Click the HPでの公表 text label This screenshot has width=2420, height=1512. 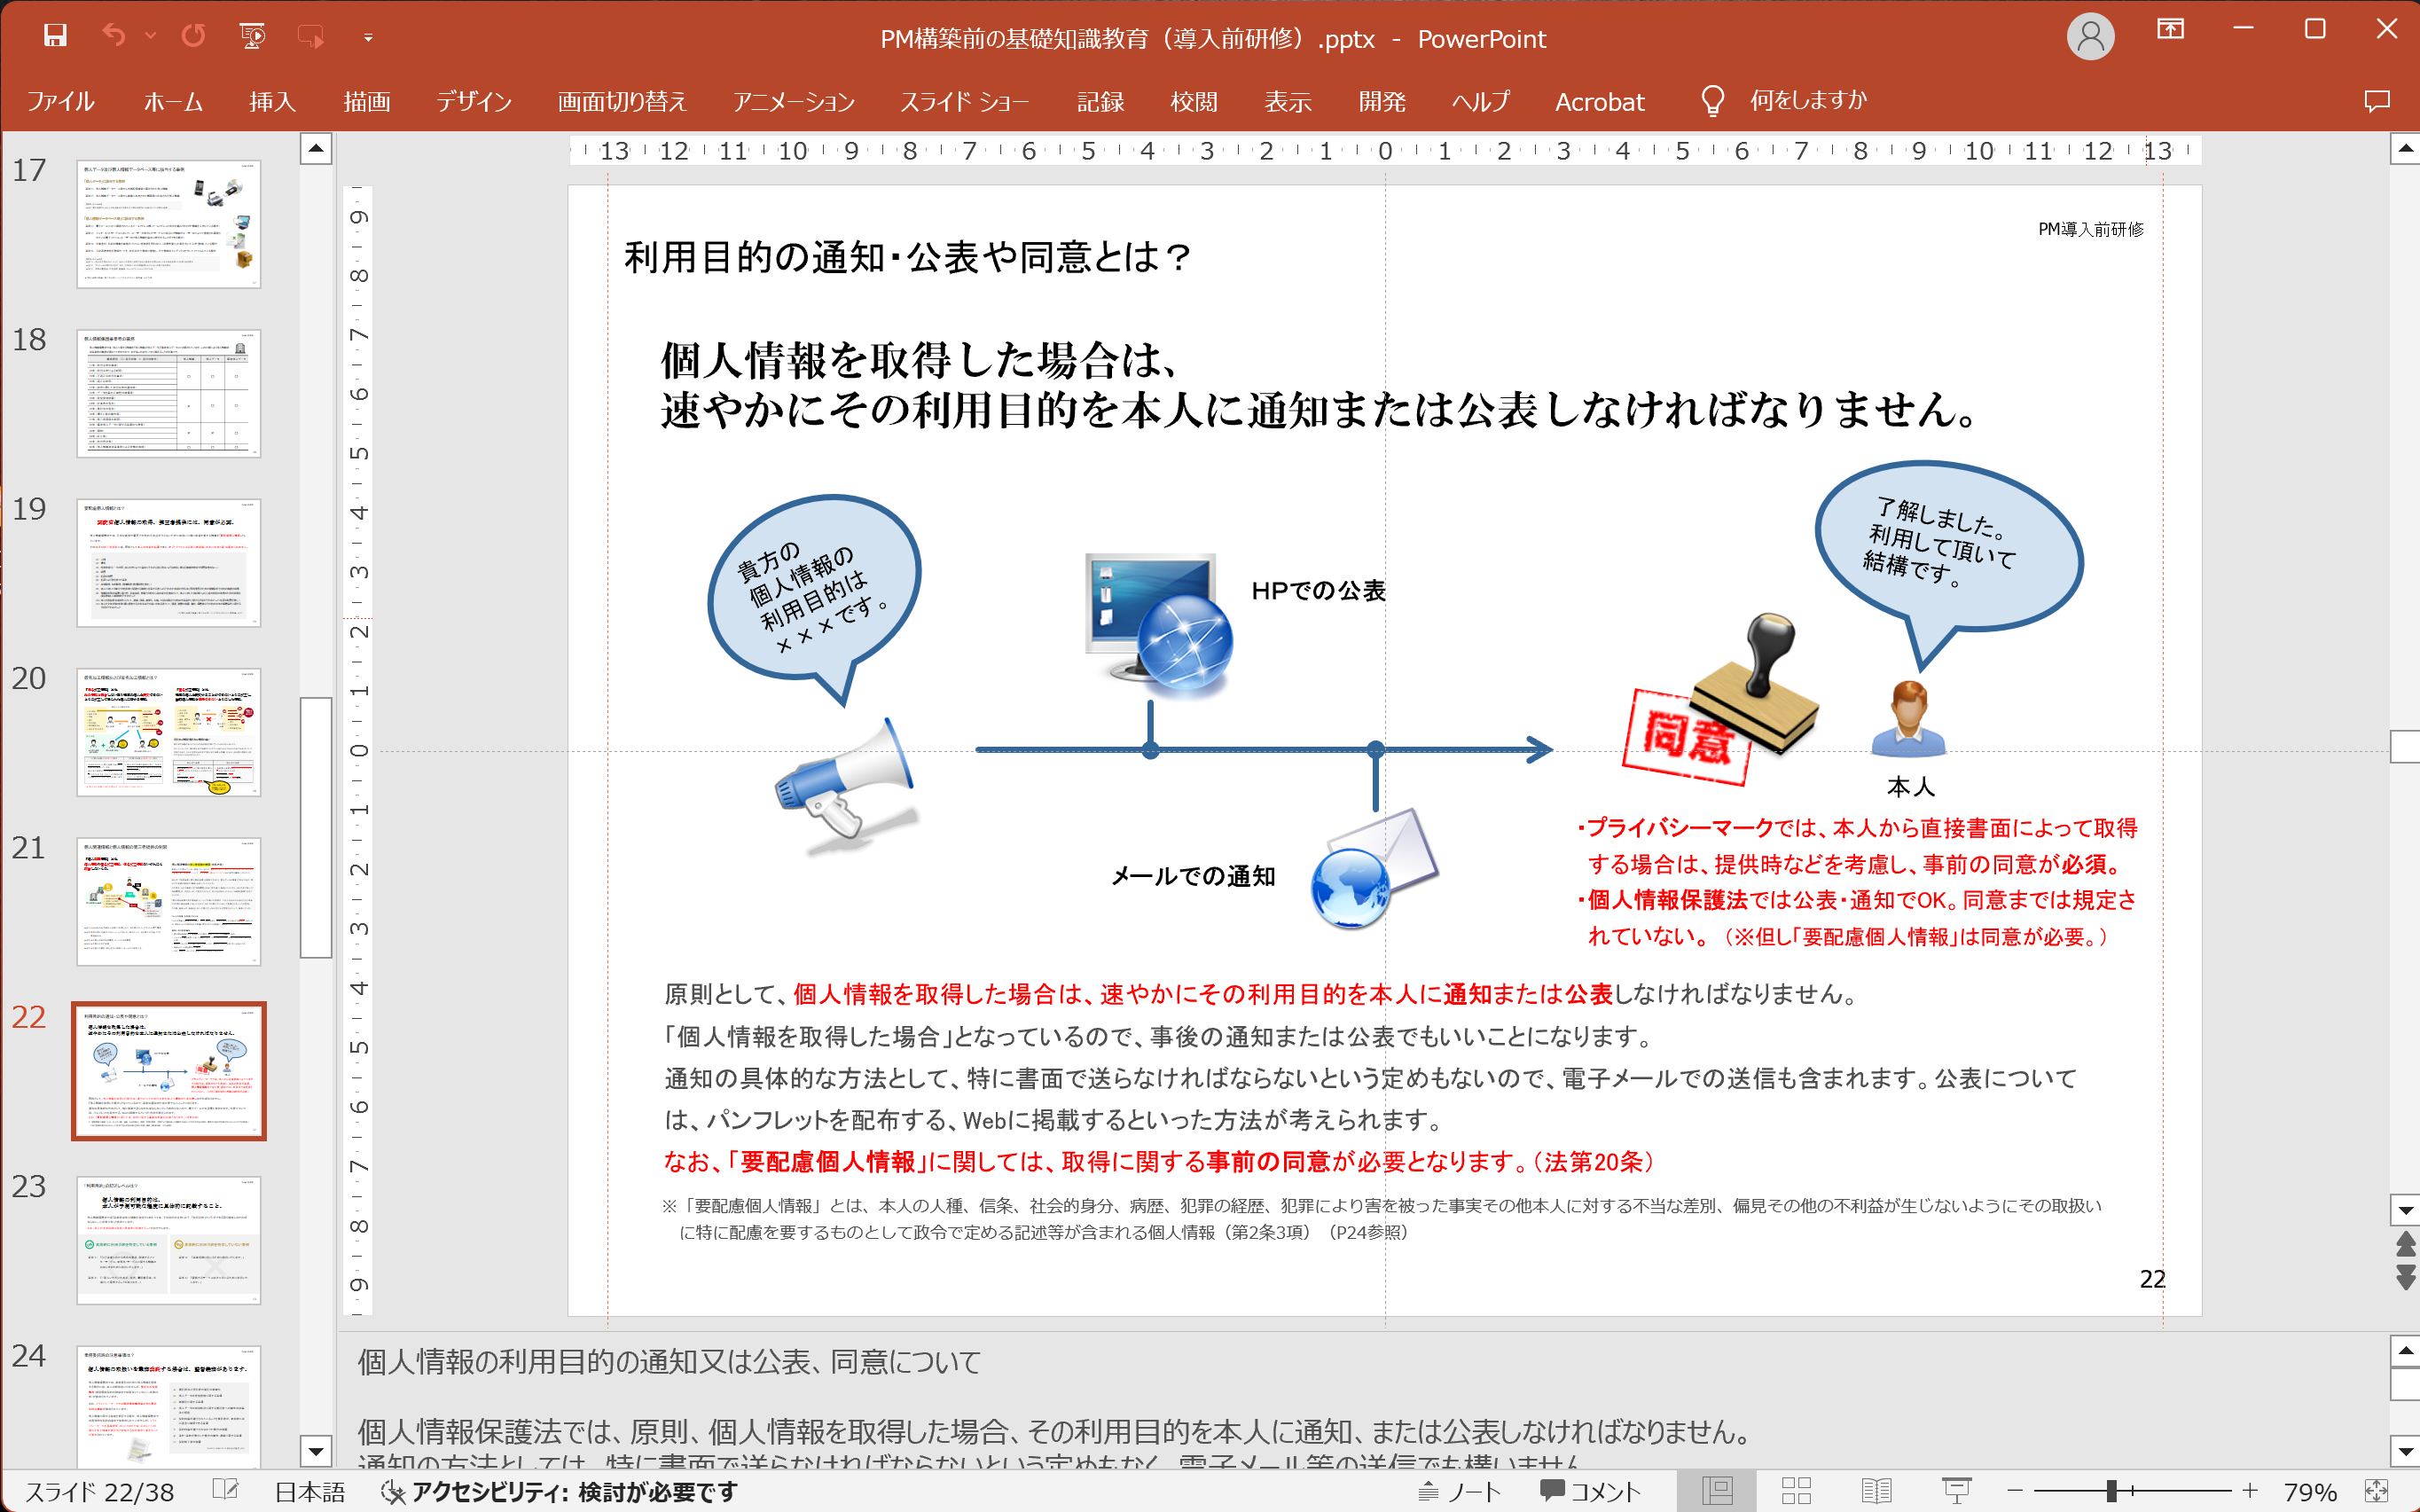pos(1318,591)
